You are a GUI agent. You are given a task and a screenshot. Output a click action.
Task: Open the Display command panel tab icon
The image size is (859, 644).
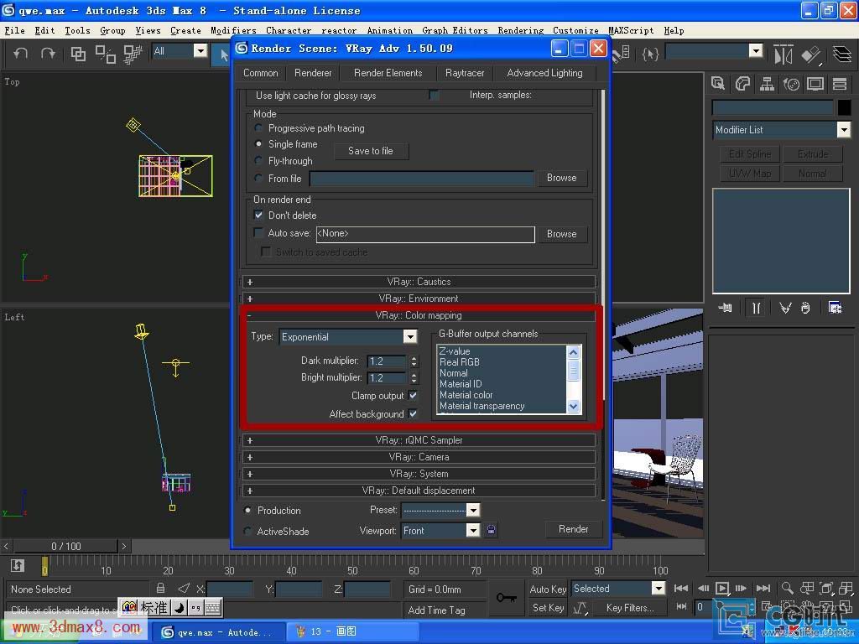click(815, 84)
